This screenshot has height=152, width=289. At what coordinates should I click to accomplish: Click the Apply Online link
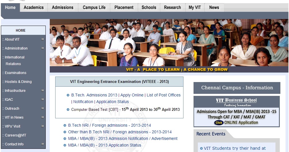coord(132,95)
